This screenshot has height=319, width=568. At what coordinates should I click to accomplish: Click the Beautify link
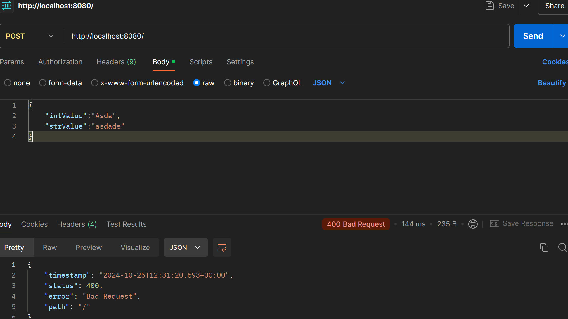click(552, 83)
